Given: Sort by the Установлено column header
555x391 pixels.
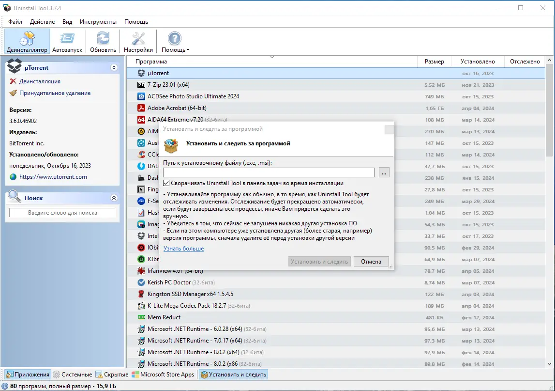Looking at the screenshot, I should pos(478,62).
